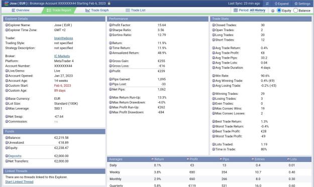Click the info icon beside Max Consec Wins

click(214, 108)
